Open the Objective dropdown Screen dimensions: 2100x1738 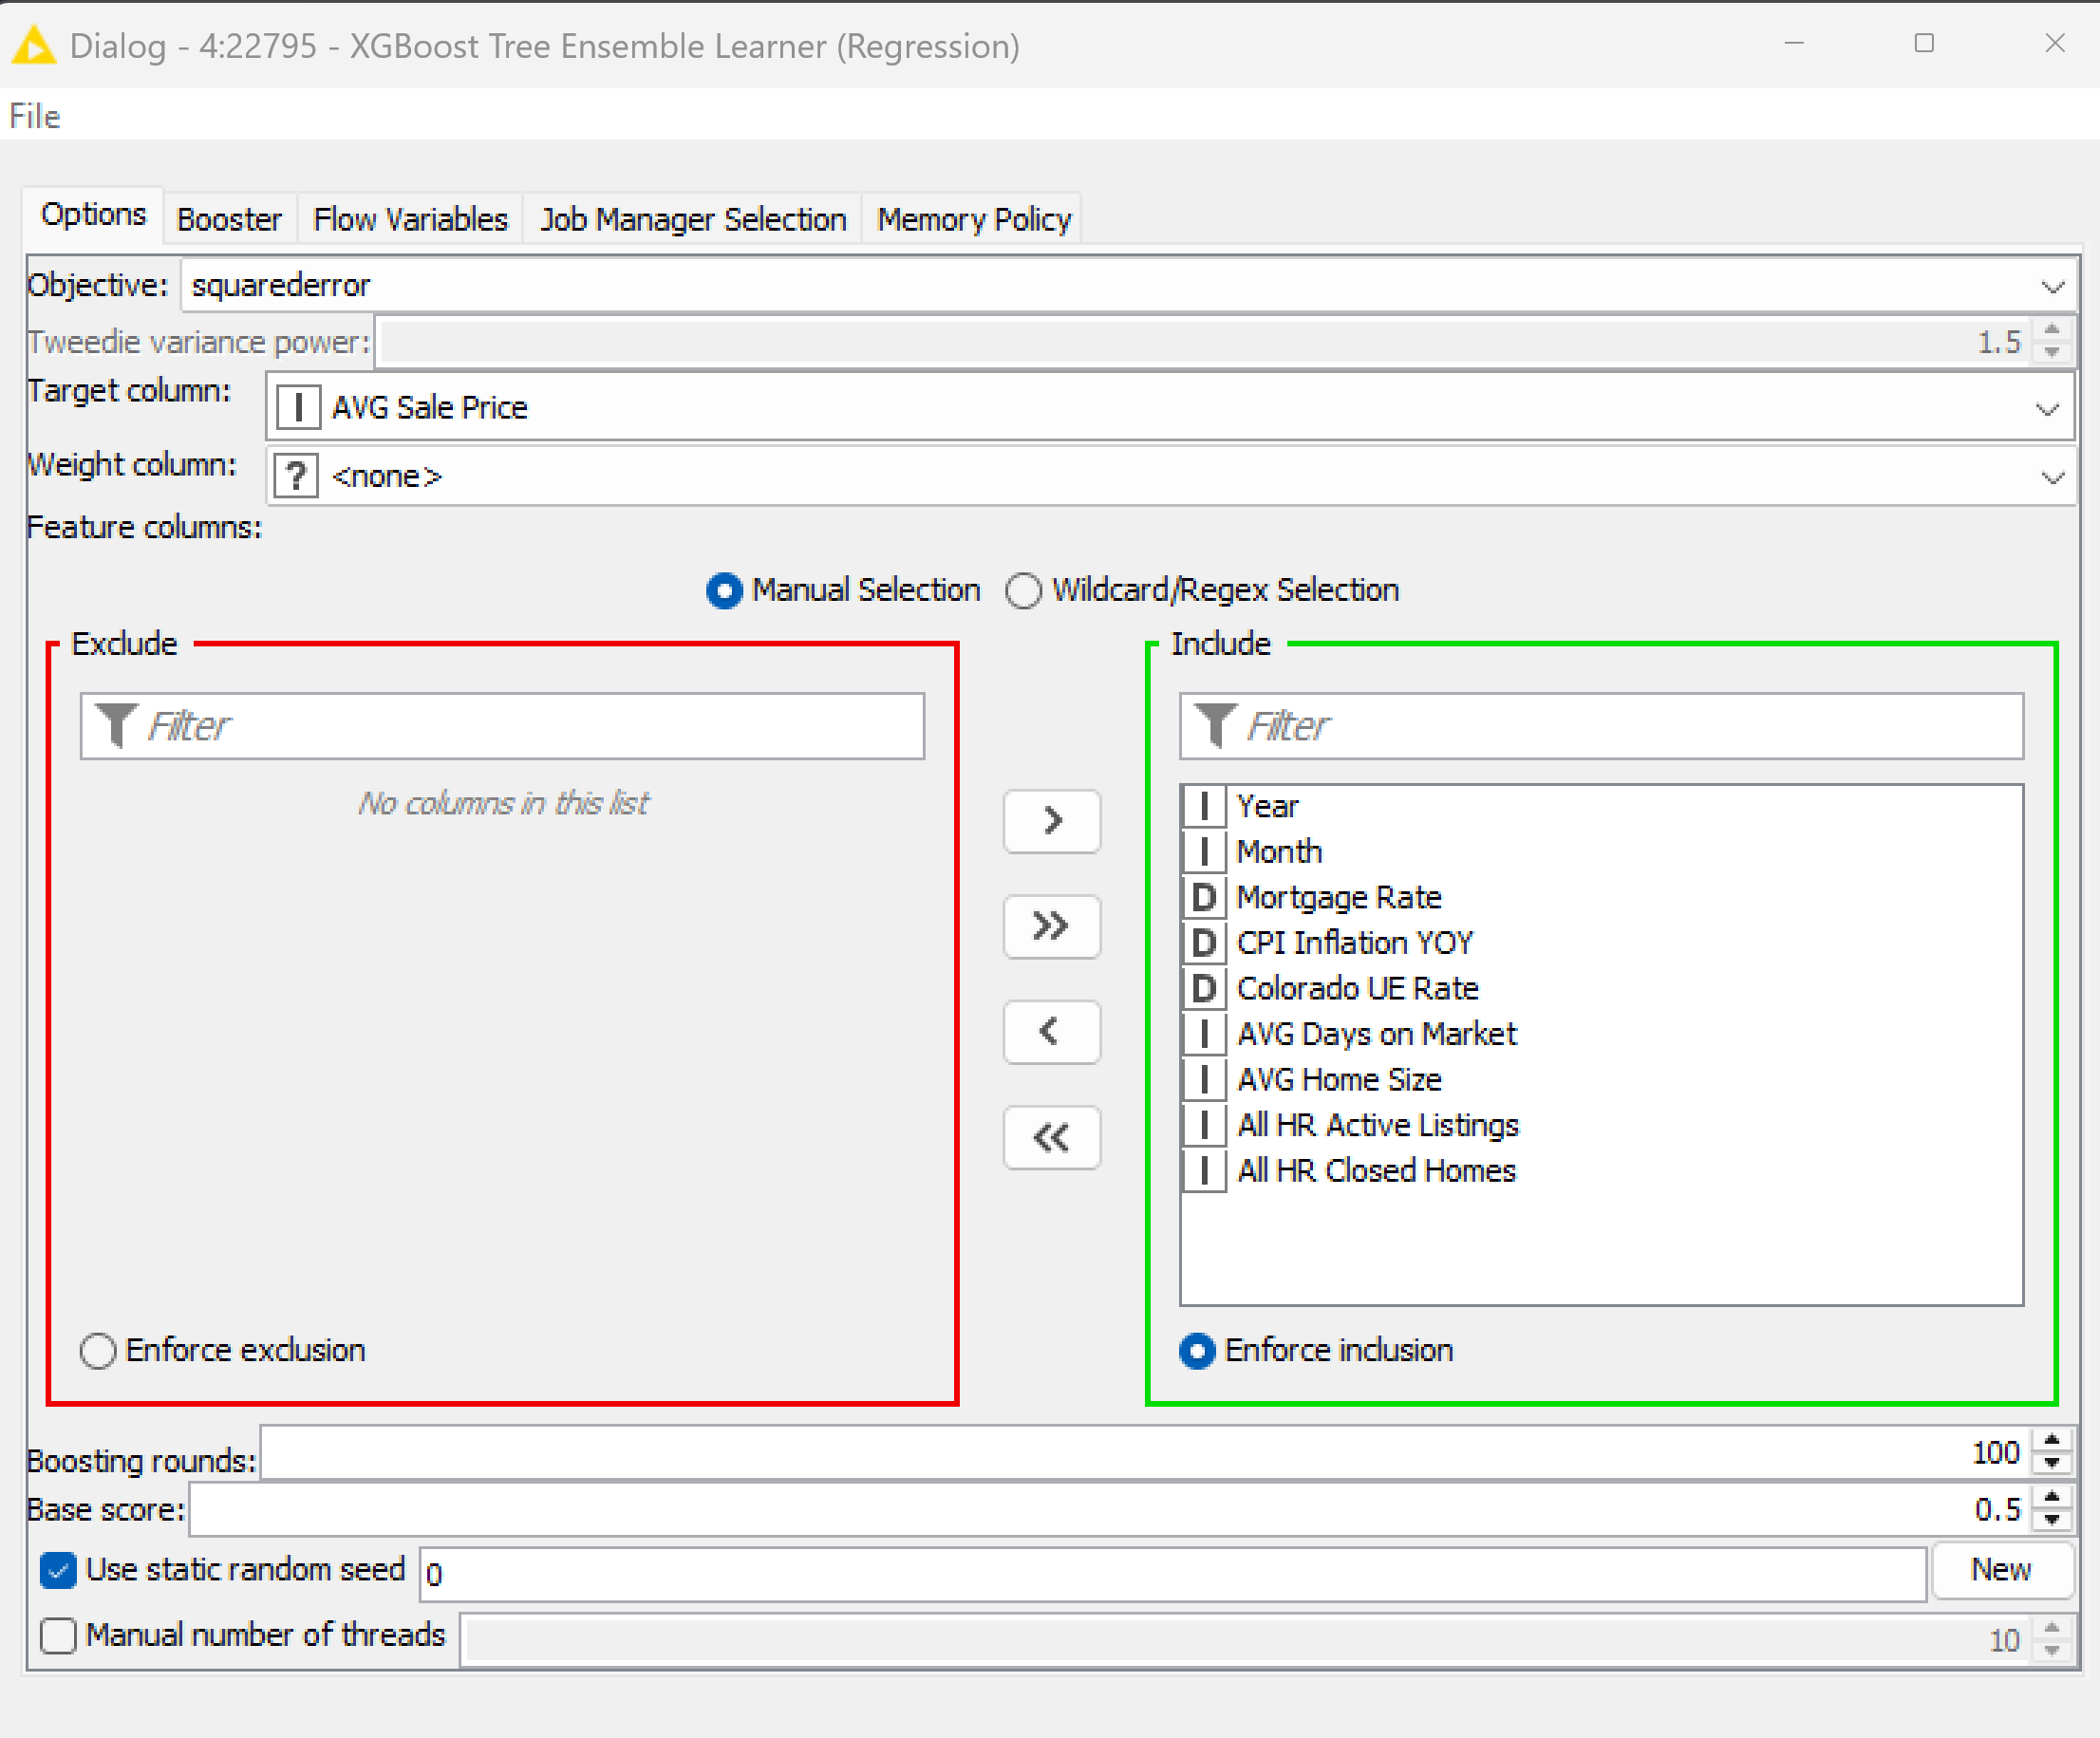[2052, 286]
